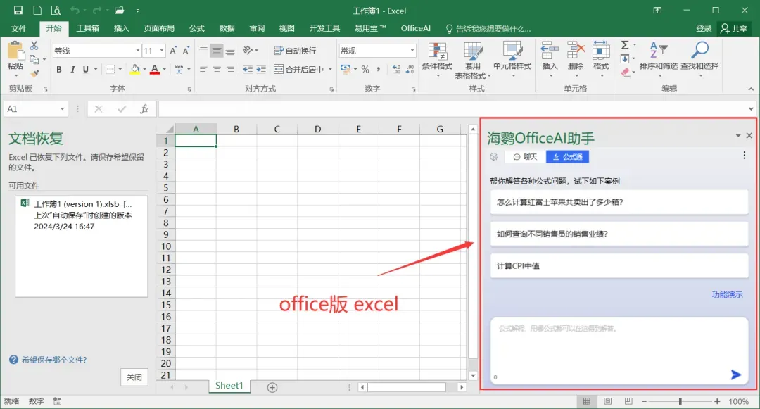Image resolution: width=760 pixels, height=409 pixels.
Task: Toggle align text right
Action: click(x=230, y=69)
